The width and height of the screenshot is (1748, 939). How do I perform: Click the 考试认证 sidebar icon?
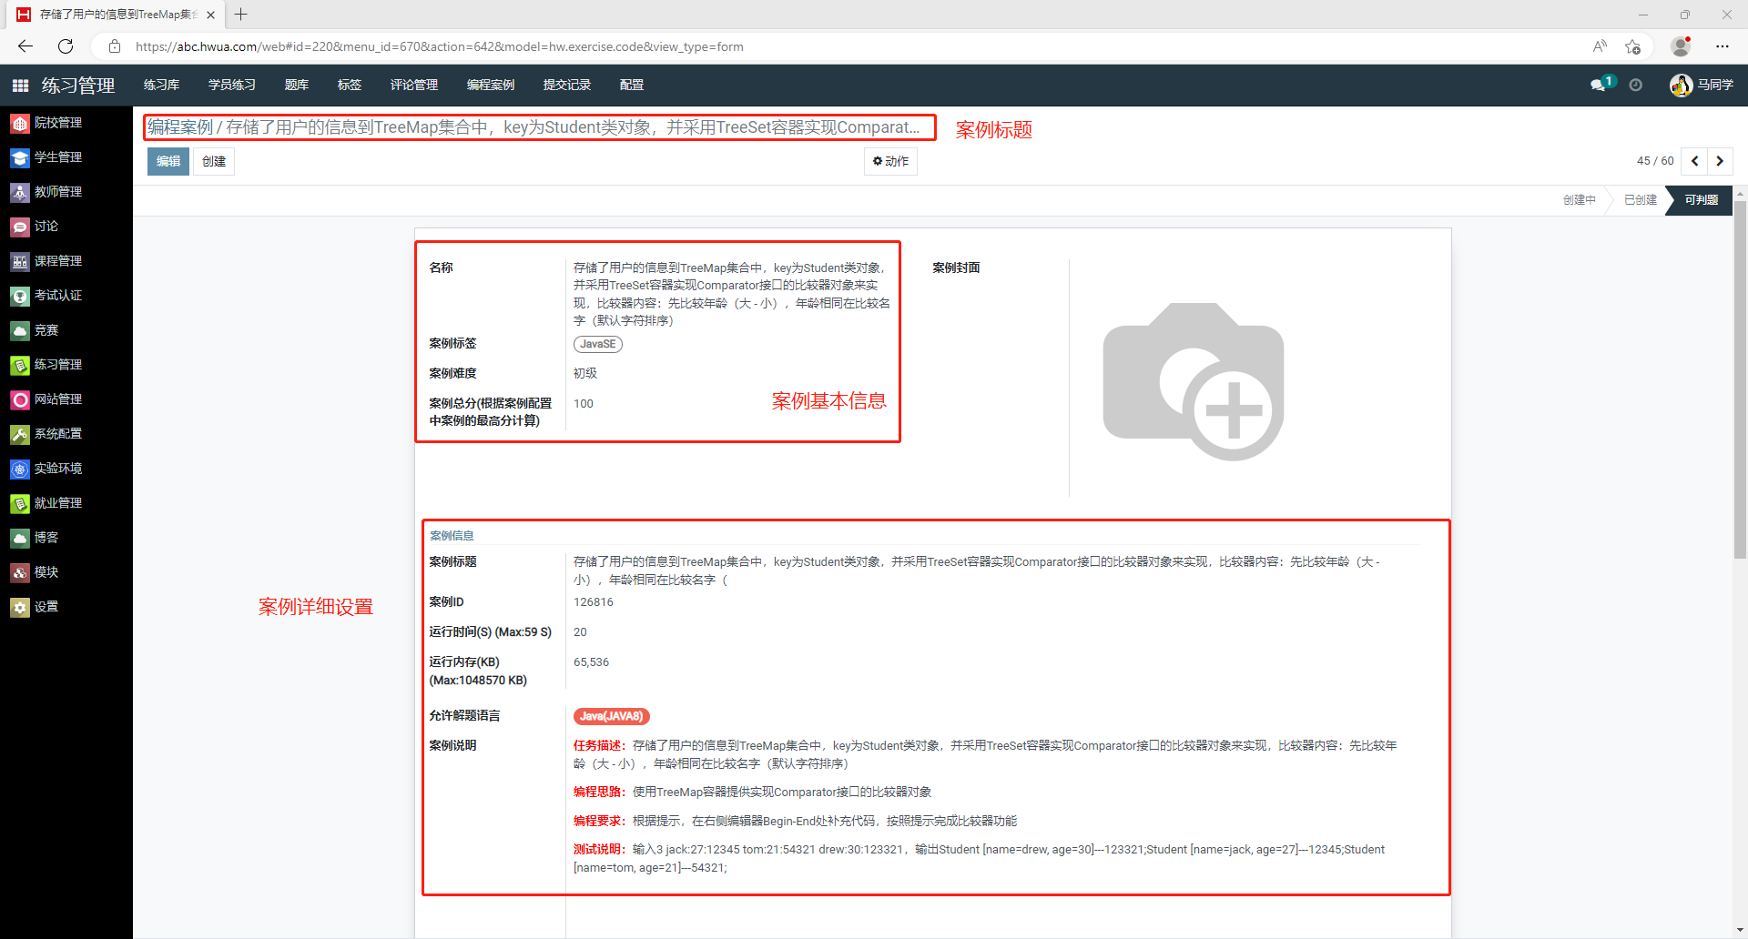pyautogui.click(x=20, y=296)
